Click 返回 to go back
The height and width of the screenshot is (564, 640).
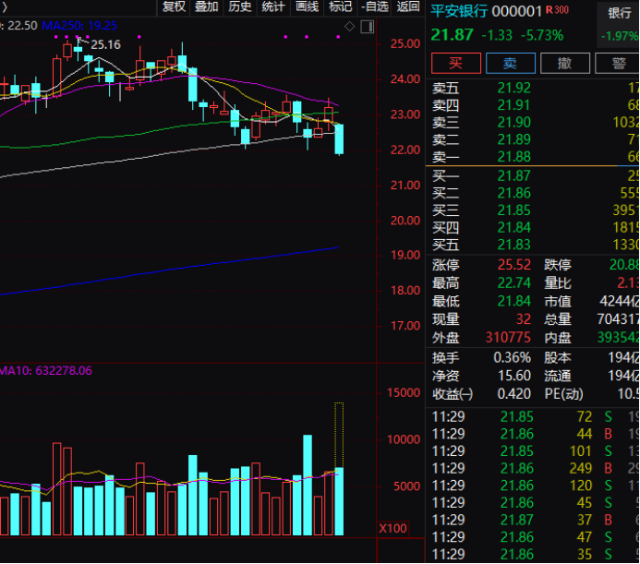tap(407, 7)
